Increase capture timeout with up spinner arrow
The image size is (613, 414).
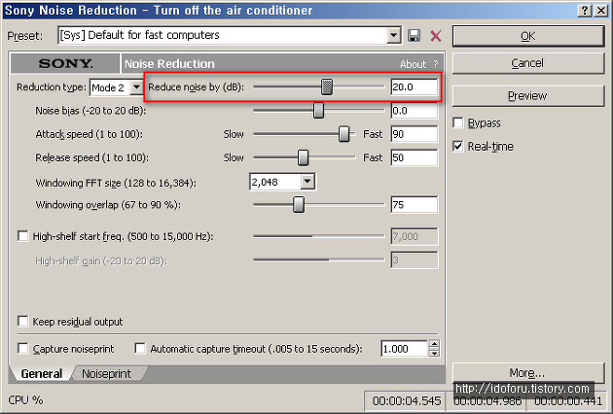pyautogui.click(x=434, y=344)
